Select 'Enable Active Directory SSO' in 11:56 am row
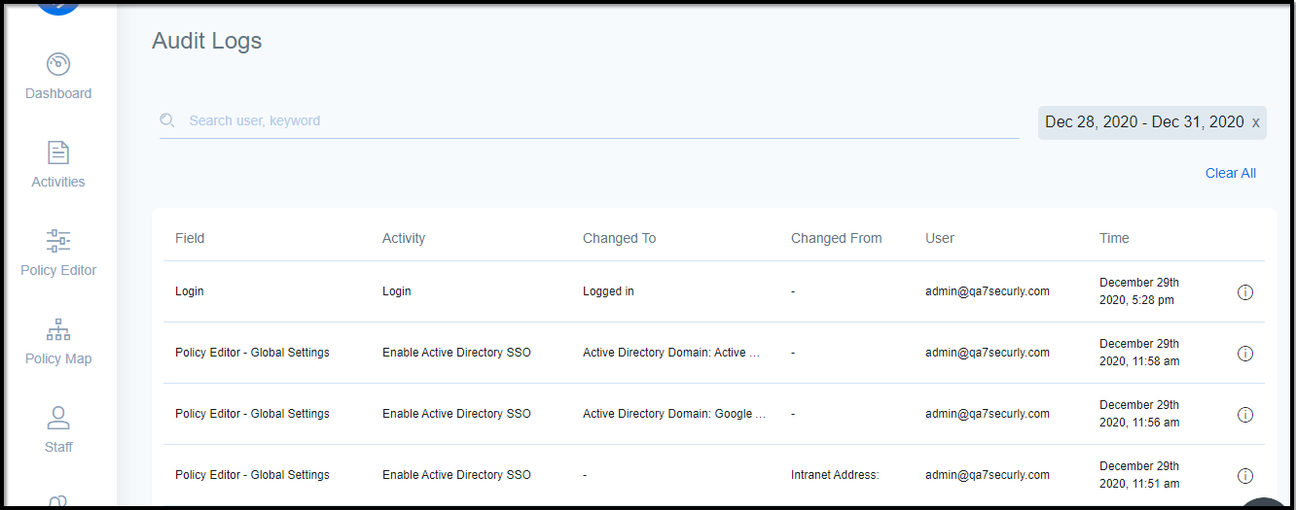The width and height of the screenshot is (1296, 510). (456, 414)
